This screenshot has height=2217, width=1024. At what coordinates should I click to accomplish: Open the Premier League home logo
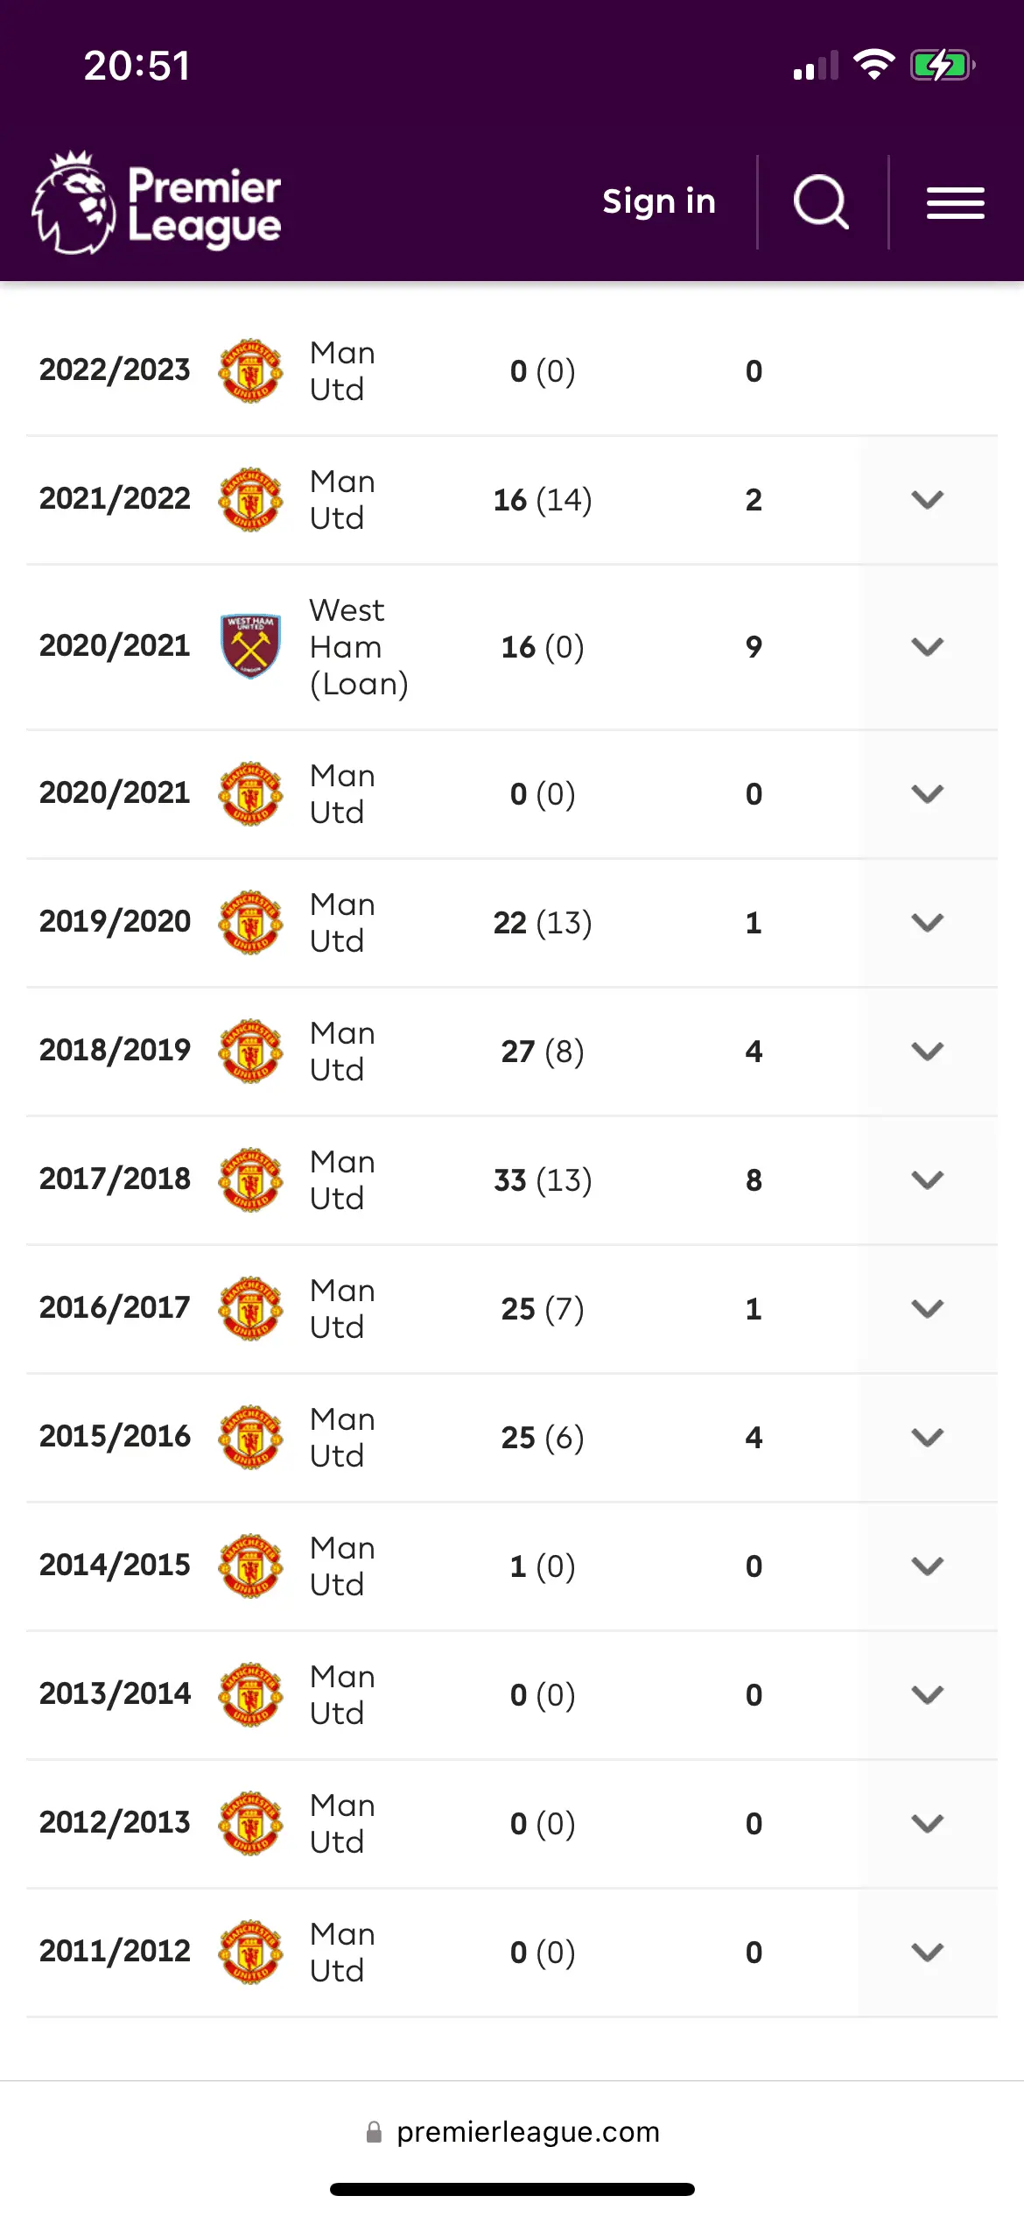(158, 202)
